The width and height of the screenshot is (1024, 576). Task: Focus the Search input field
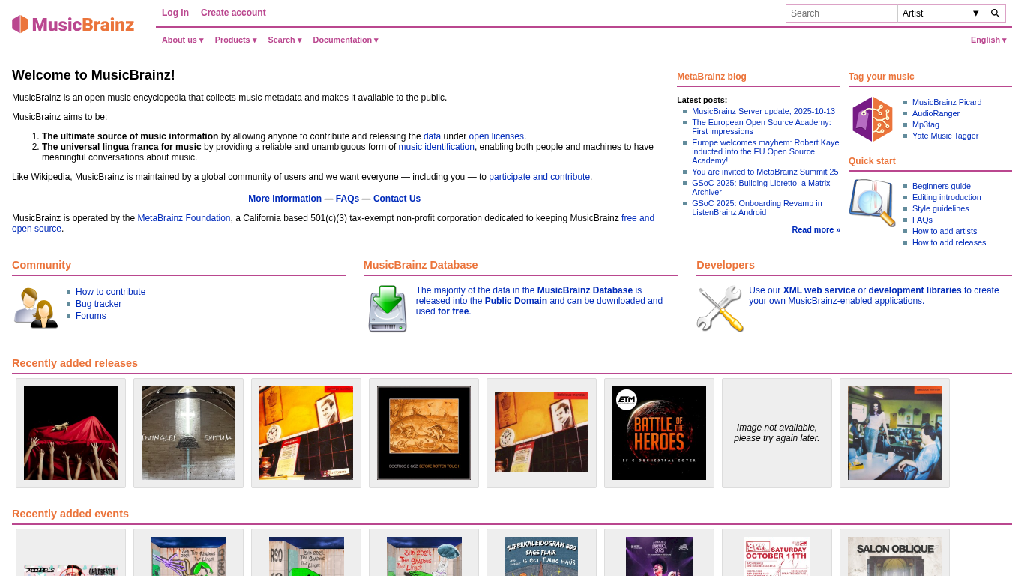click(842, 13)
